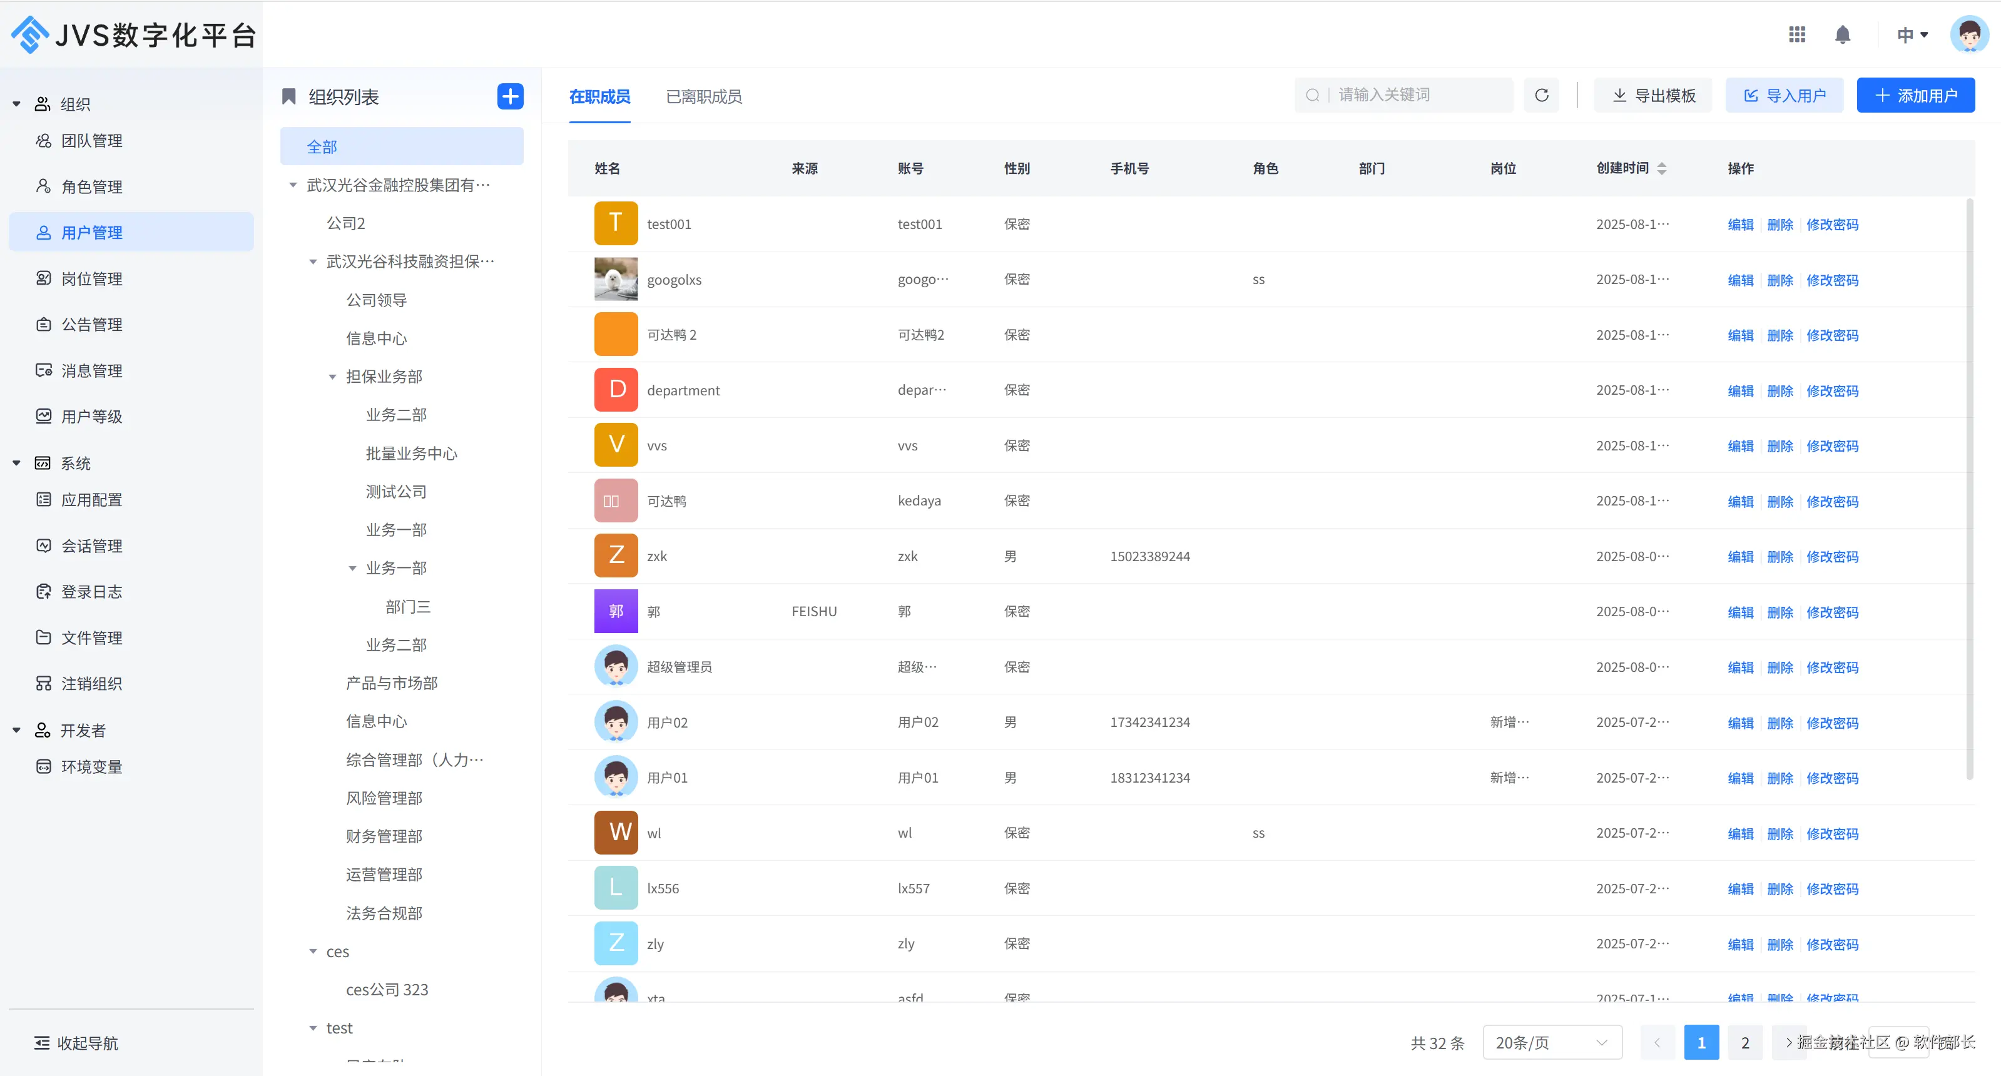The height and width of the screenshot is (1076, 2001).
Task: Open the 20条/页 page size dropdown
Action: click(1551, 1042)
